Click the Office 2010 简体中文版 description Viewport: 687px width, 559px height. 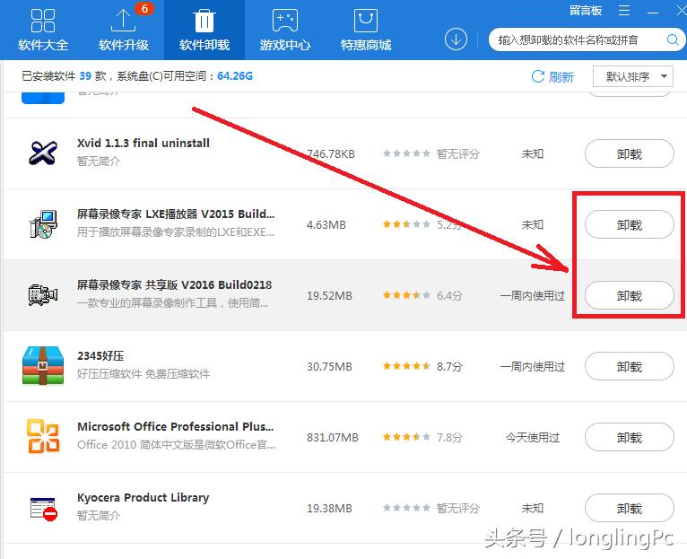click(176, 445)
